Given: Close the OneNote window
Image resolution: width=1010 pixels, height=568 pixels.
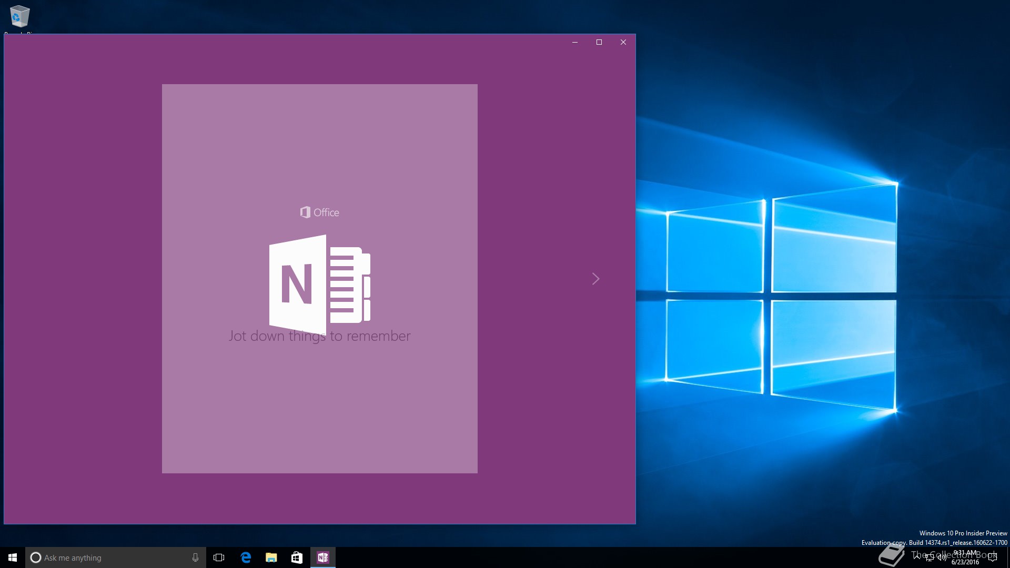Looking at the screenshot, I should (x=623, y=42).
